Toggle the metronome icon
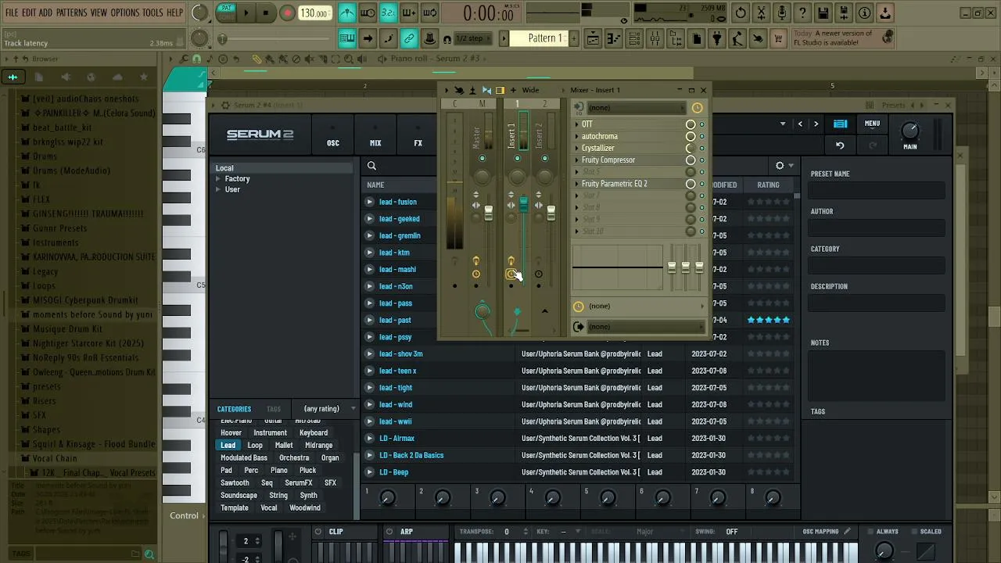The image size is (1001, 563). coord(347,13)
